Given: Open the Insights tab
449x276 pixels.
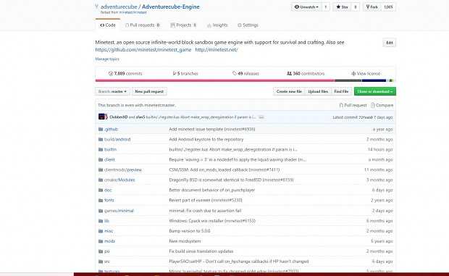Looking at the screenshot, I should pos(217,25).
